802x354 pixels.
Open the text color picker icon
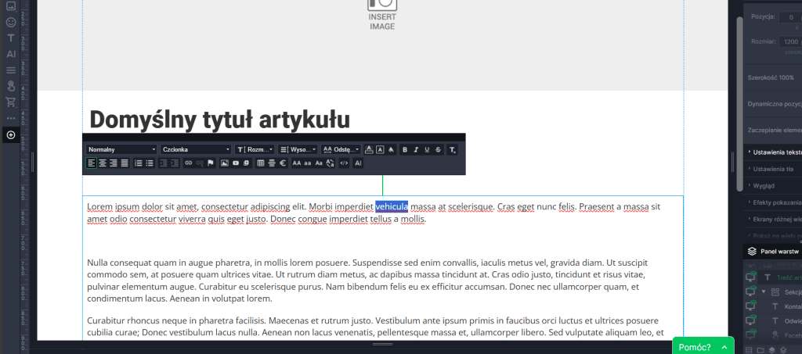click(368, 149)
